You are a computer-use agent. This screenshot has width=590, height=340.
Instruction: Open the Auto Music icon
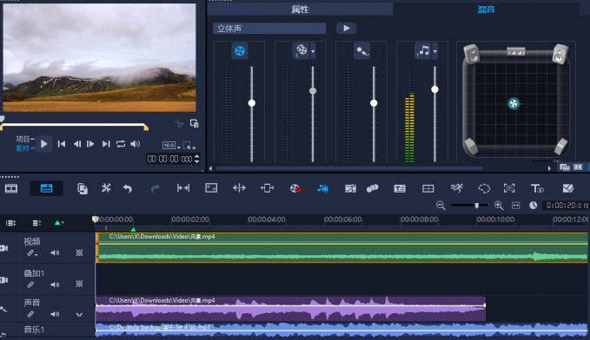click(x=350, y=188)
